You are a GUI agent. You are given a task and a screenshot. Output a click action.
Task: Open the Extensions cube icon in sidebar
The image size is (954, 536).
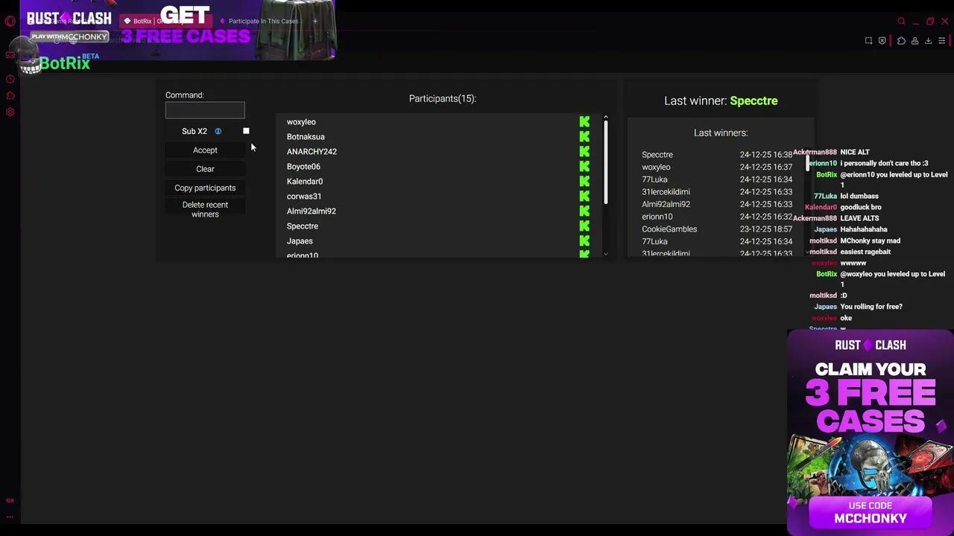[x=10, y=95]
